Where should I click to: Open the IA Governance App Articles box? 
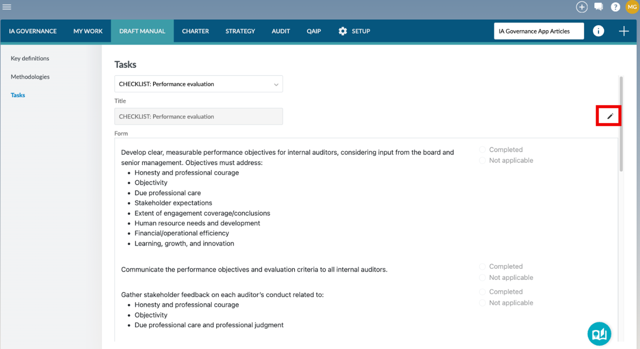[539, 31]
